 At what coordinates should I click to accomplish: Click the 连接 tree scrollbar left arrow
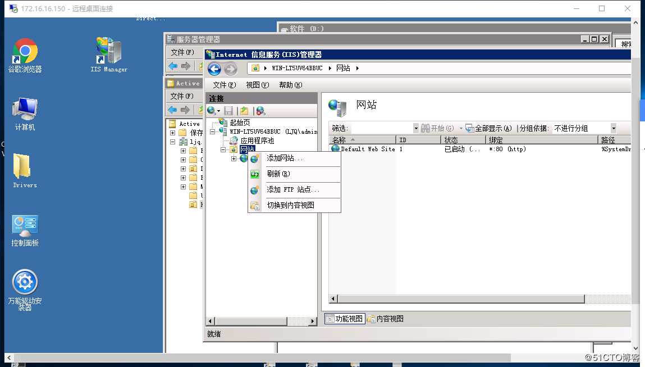point(210,321)
